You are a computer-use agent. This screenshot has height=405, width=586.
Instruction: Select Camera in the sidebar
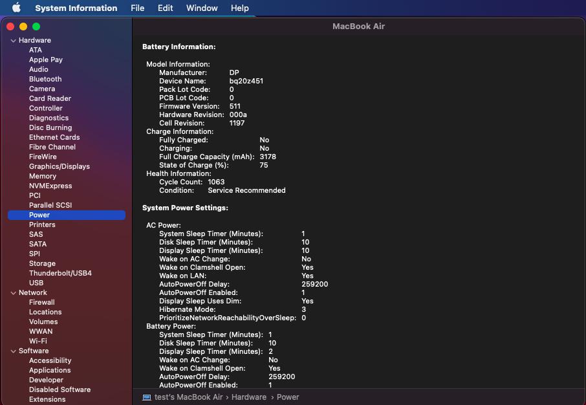click(42, 89)
